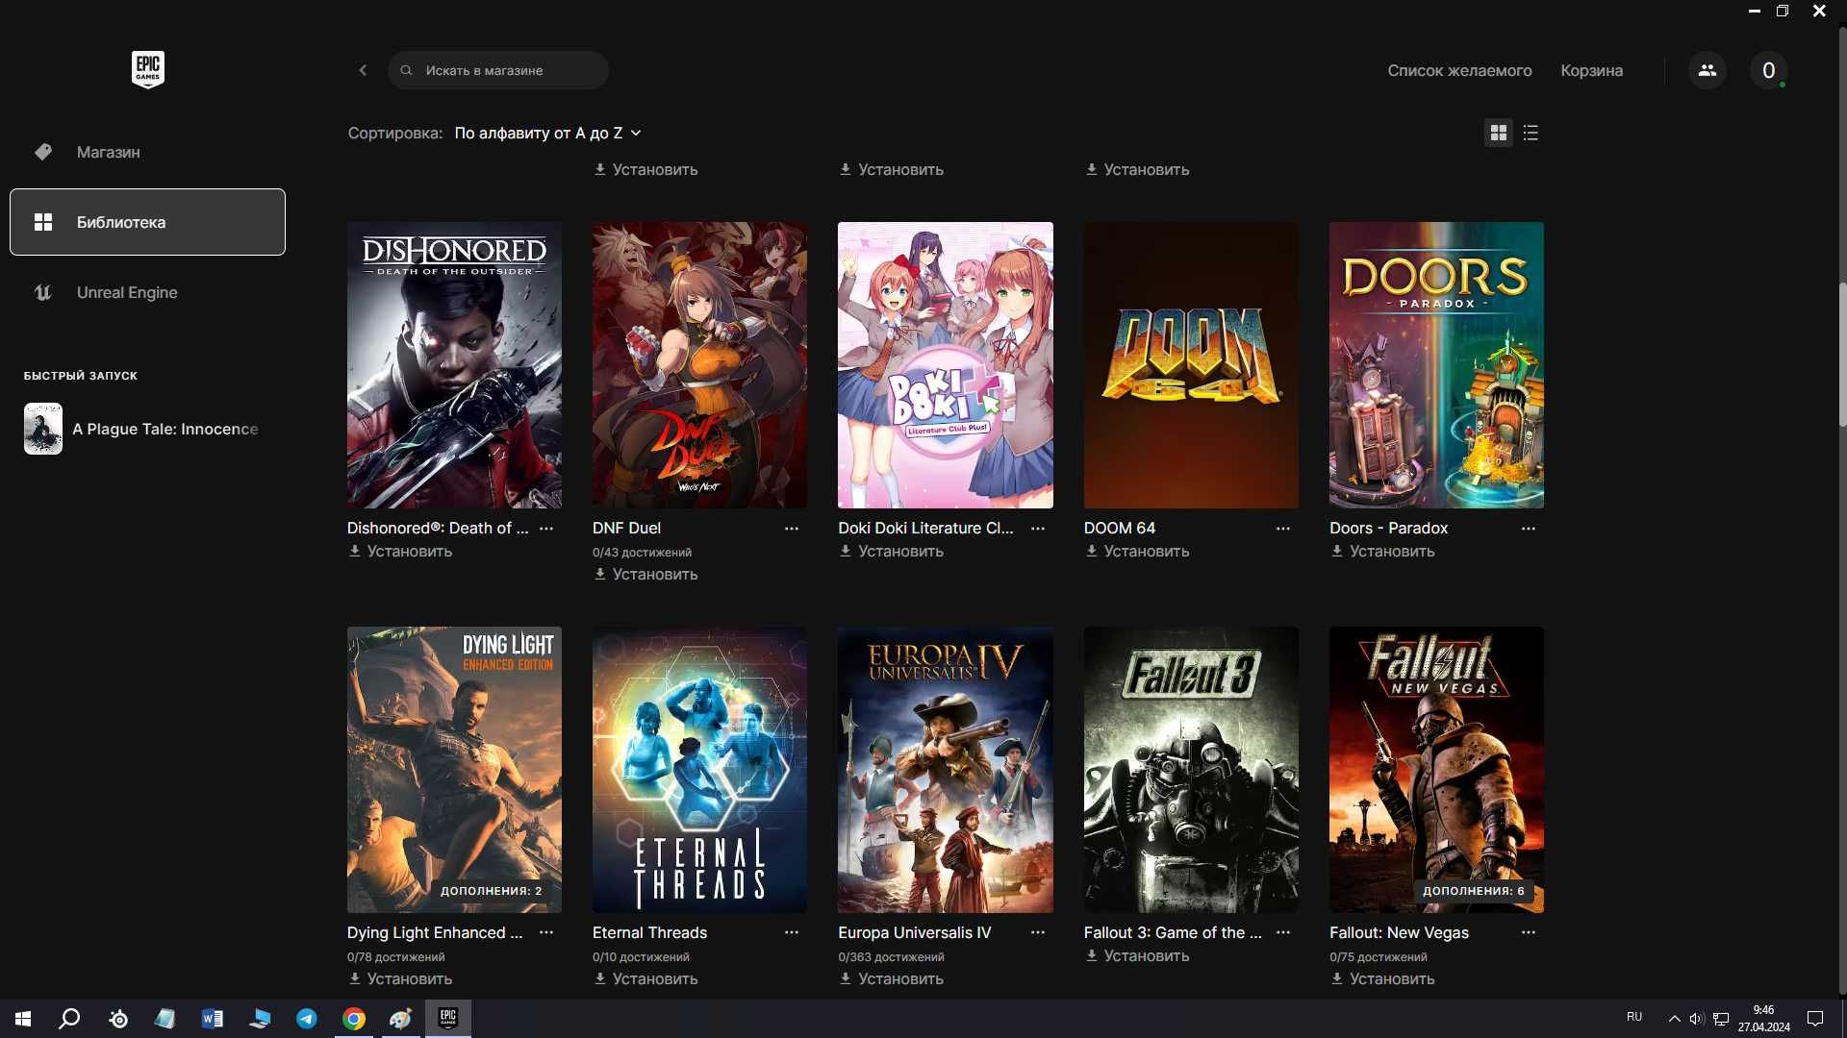Switch to grid view
The image size is (1847, 1038).
[x=1499, y=133]
